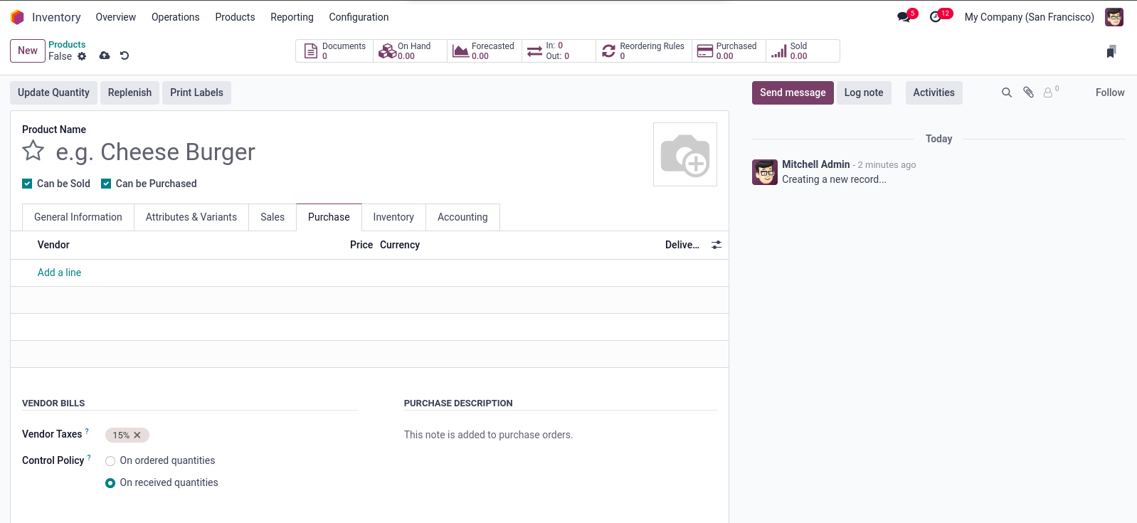Click the bookmark icon at top right
The height and width of the screenshot is (523, 1137).
click(x=1111, y=51)
